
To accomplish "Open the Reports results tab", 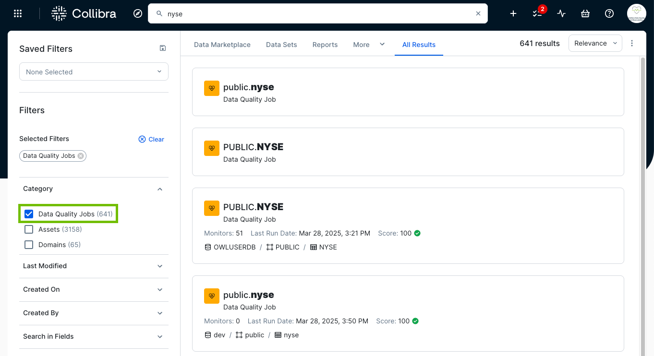I will 325,45.
